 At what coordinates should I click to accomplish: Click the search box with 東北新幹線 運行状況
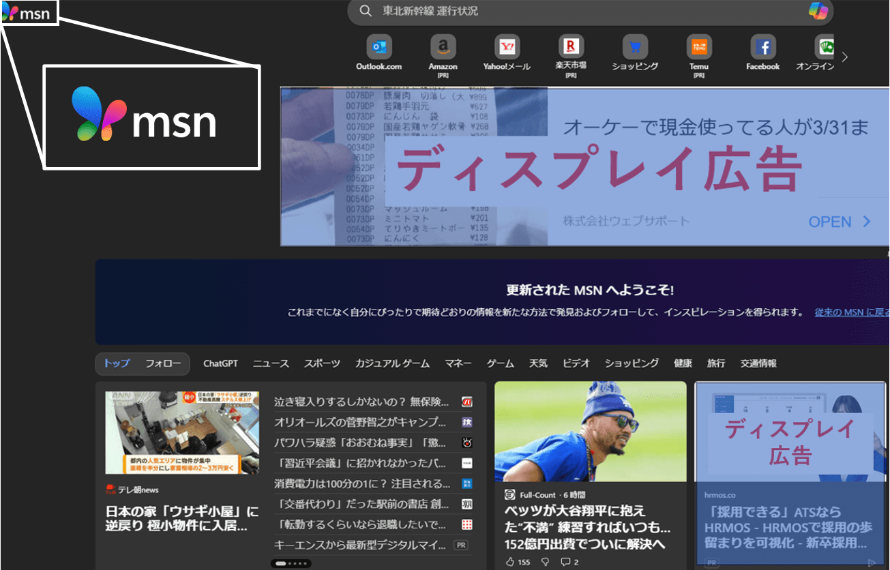pos(590,12)
